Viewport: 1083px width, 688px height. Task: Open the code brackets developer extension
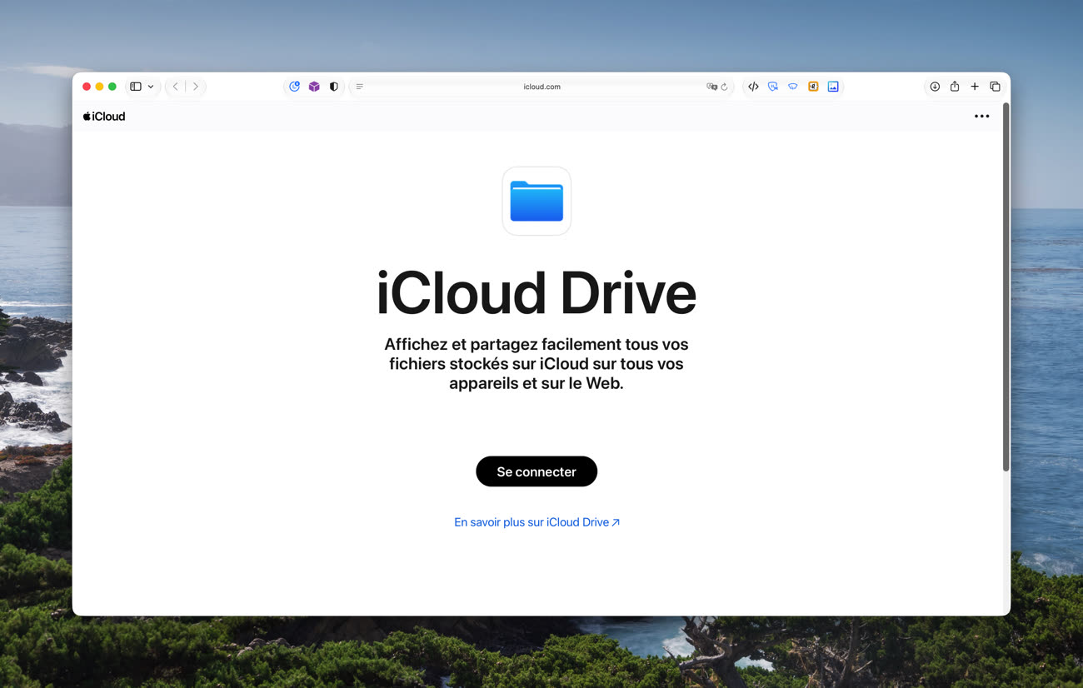tap(753, 87)
